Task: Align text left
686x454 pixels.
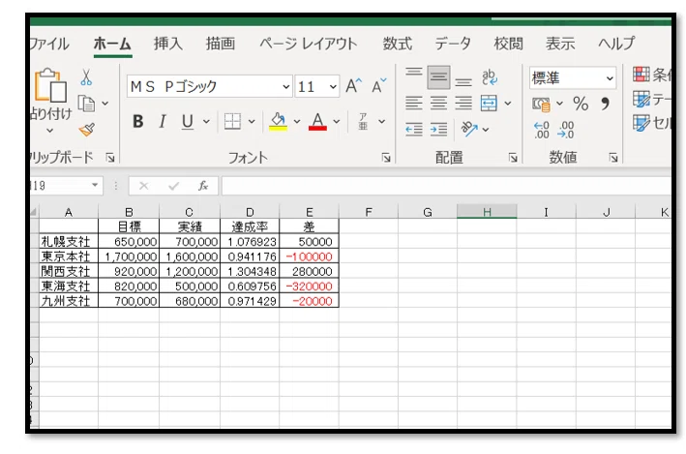Action: [413, 104]
